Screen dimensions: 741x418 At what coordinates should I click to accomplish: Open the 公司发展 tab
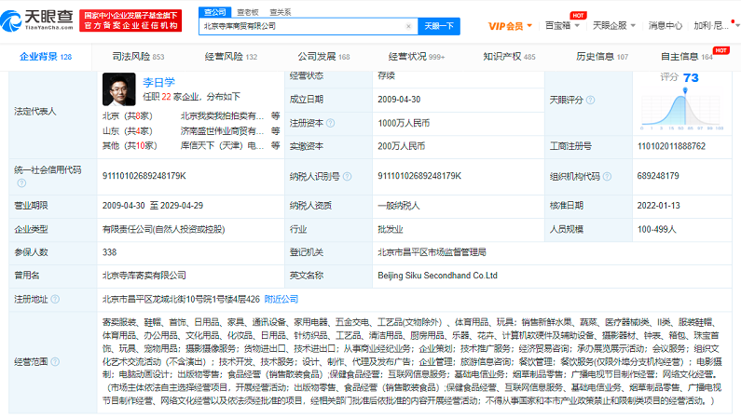[x=317, y=57]
